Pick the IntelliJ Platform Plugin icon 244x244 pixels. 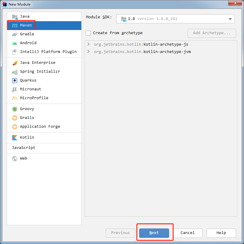[x=15, y=52]
